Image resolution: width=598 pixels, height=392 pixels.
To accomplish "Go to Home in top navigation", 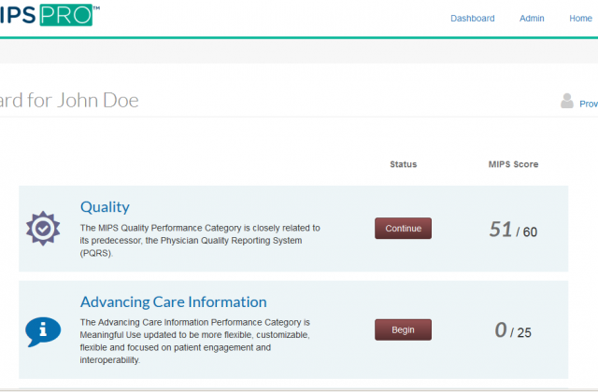I will tap(580, 19).
